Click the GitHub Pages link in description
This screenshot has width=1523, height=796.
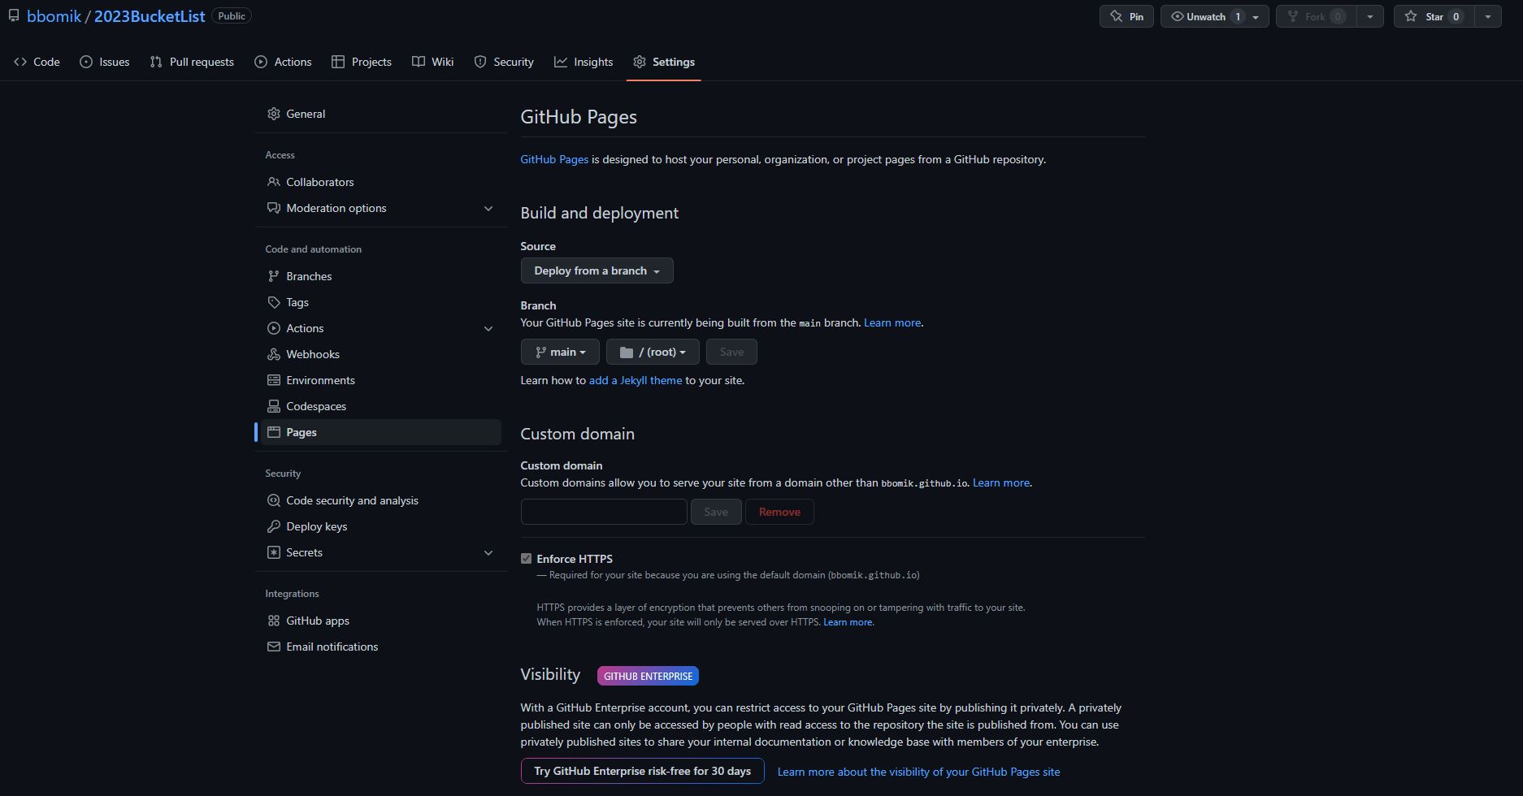pyautogui.click(x=554, y=159)
